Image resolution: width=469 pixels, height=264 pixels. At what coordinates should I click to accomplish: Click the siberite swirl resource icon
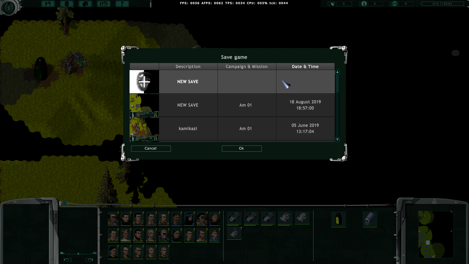coord(395,4)
